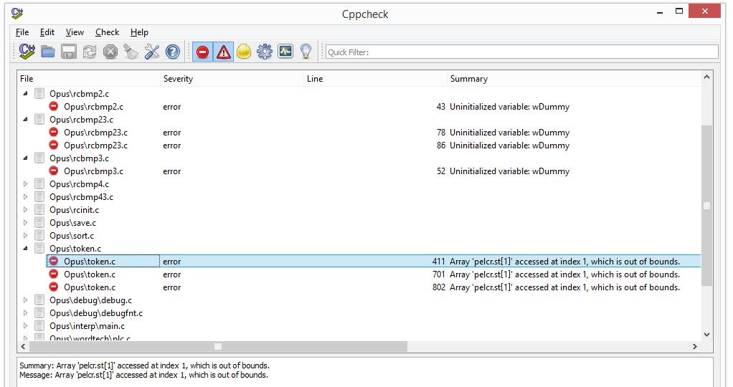Image resolution: width=733 pixels, height=387 pixels.
Task: Toggle the Show information lightbulb filter
Action: (x=306, y=52)
